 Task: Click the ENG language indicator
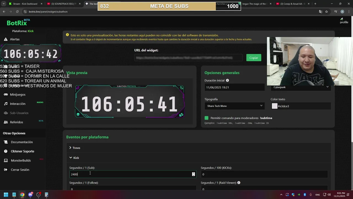[318, 195]
